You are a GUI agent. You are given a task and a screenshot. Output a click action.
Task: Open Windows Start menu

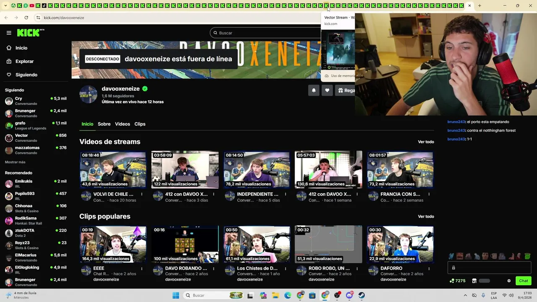pos(176,295)
